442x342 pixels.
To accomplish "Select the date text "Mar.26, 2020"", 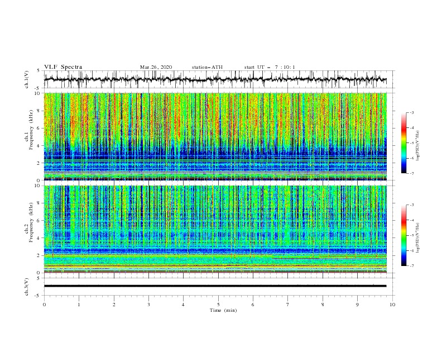I will (x=156, y=67).
